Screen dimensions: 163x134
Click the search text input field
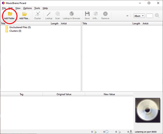pyautogui.click(x=150, y=16)
